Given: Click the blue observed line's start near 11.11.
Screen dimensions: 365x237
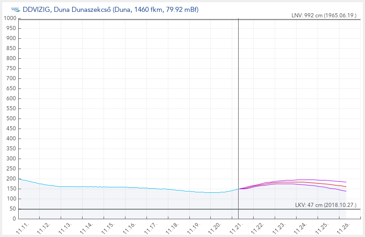Looking at the screenshot, I should point(19,179).
